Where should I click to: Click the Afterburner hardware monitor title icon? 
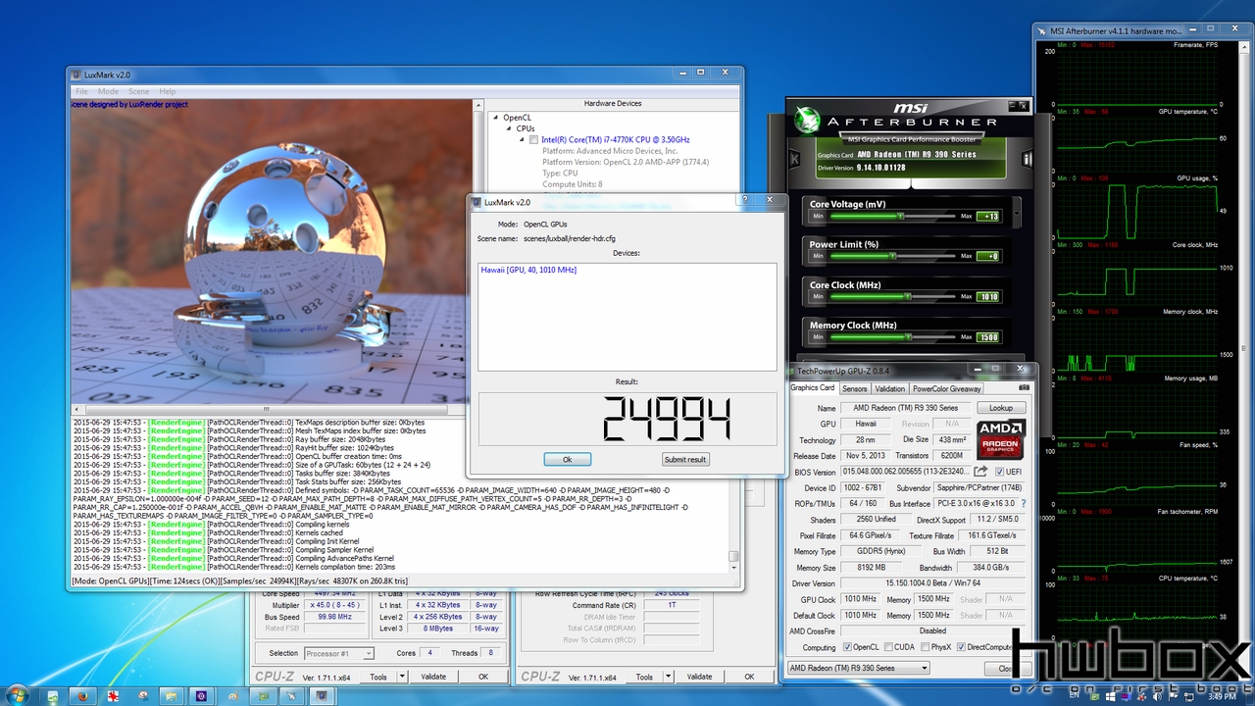point(1042,31)
